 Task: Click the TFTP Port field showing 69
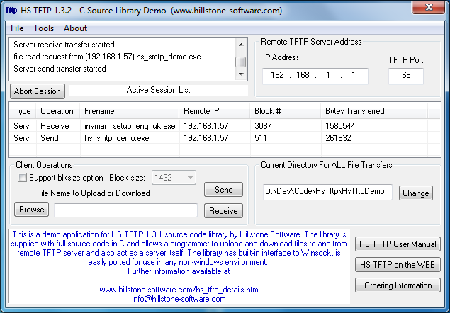[x=406, y=76]
